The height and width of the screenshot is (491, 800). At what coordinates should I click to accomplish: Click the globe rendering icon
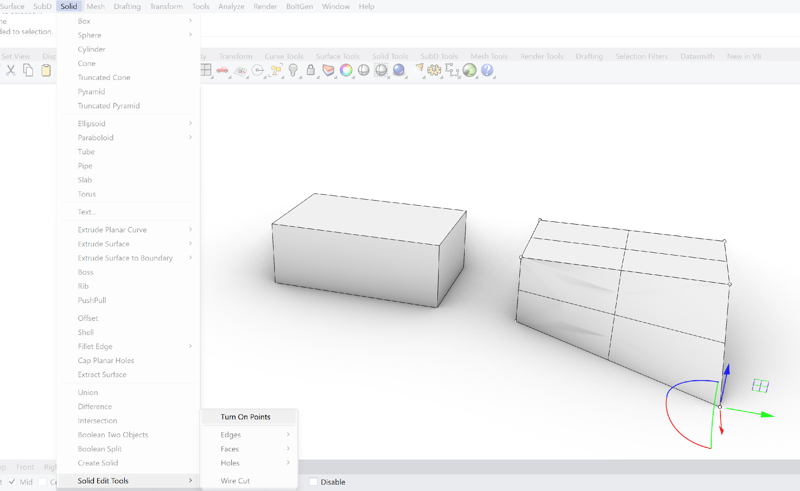click(469, 70)
